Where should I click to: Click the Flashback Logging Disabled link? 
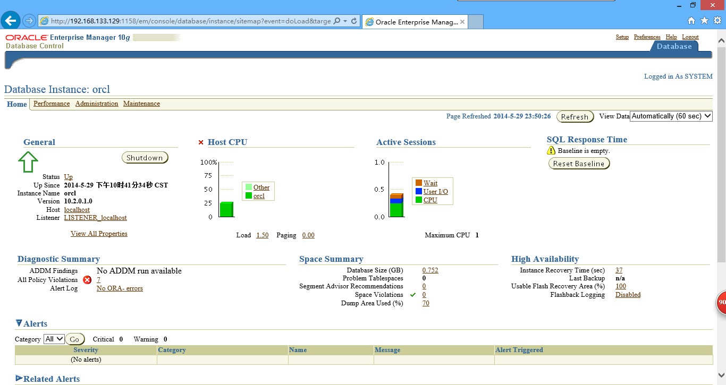pos(628,295)
